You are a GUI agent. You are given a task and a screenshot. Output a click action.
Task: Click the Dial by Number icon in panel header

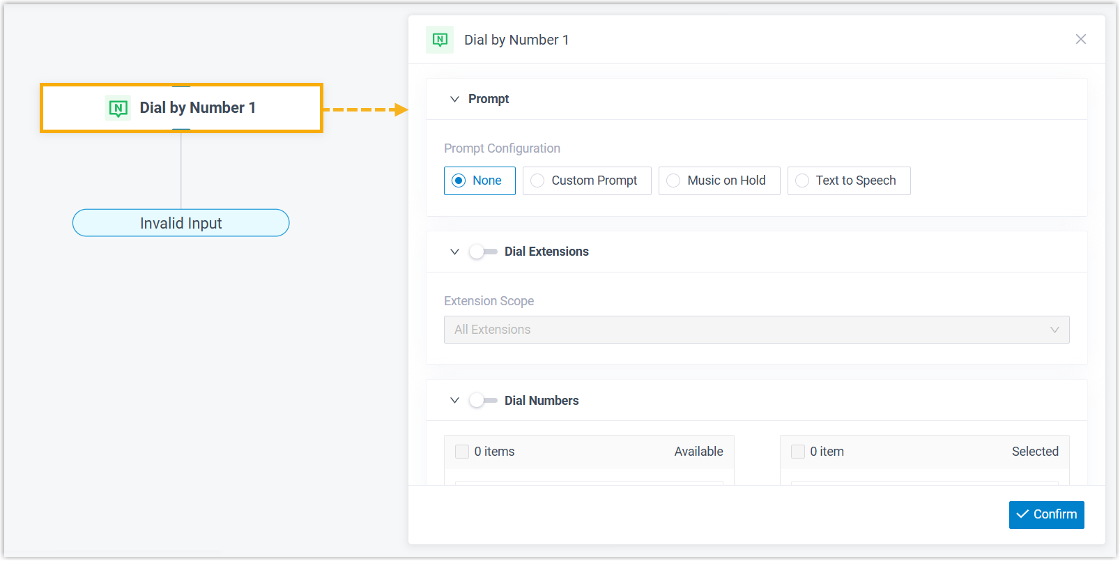(x=440, y=40)
